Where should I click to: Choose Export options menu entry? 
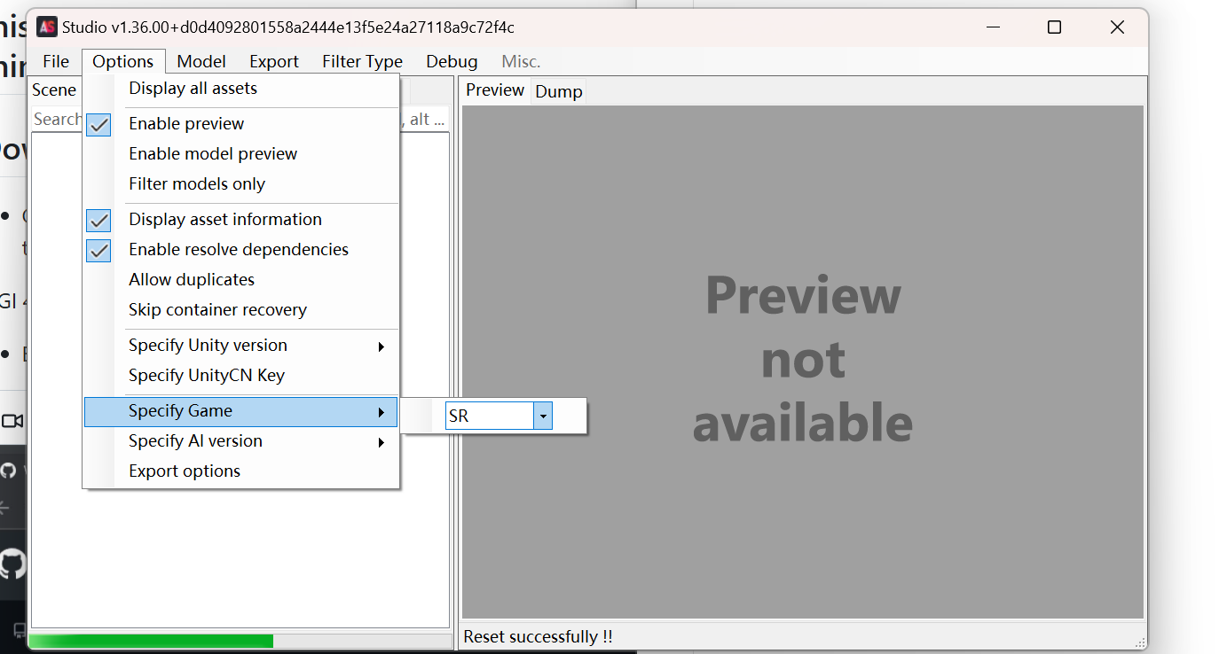click(185, 471)
